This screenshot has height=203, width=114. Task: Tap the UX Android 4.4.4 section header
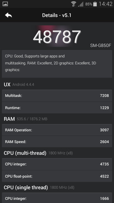(19, 85)
